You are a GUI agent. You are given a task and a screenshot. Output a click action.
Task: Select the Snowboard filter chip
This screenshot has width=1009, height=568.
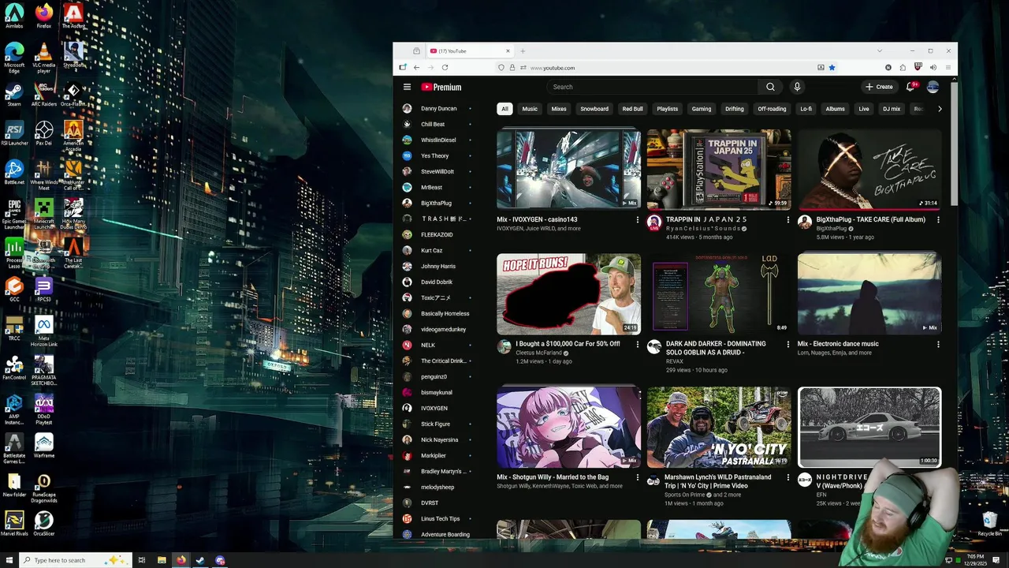pyautogui.click(x=594, y=109)
